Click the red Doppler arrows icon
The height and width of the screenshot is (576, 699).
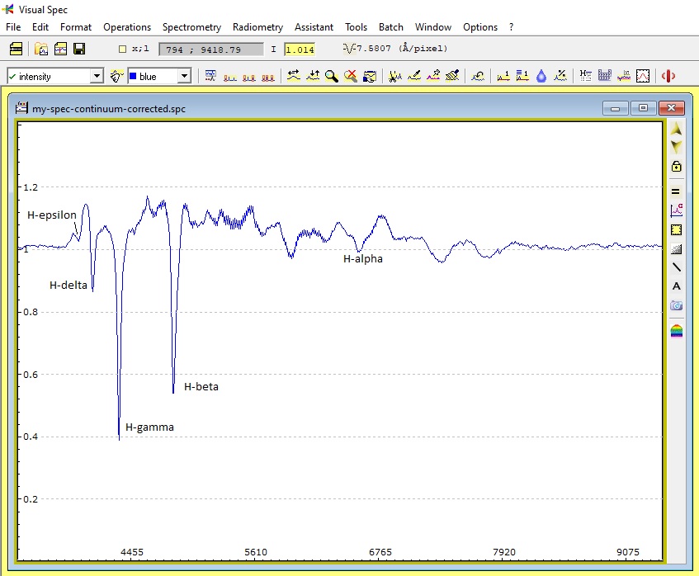click(668, 76)
